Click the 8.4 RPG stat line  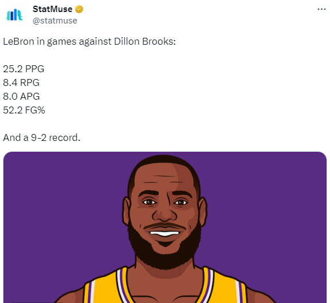pos(21,82)
